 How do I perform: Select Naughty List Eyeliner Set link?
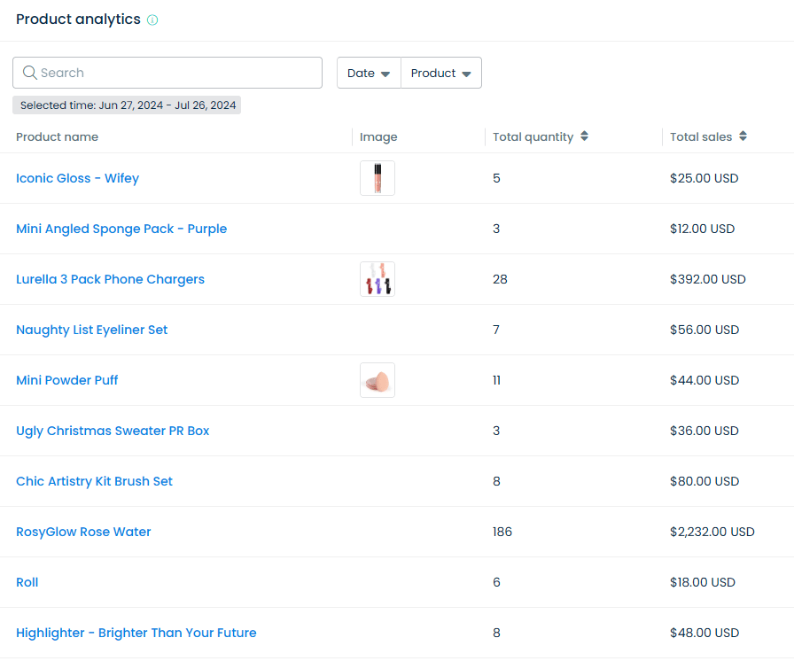point(91,330)
